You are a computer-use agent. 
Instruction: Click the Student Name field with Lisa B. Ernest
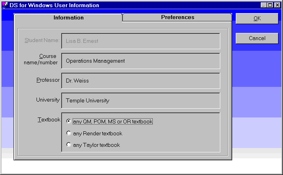[141, 41]
